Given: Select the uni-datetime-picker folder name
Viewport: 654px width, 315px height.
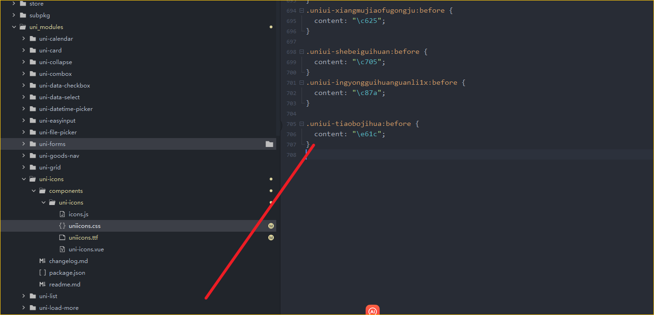Looking at the screenshot, I should [x=66, y=109].
